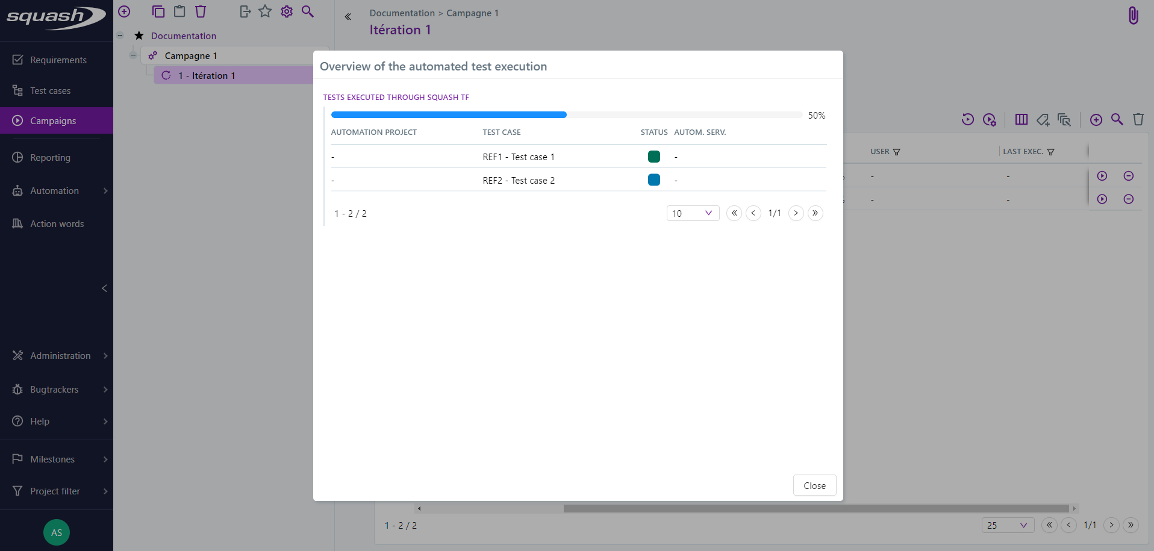Click REF1 Test case 1 green status square

pyautogui.click(x=654, y=156)
